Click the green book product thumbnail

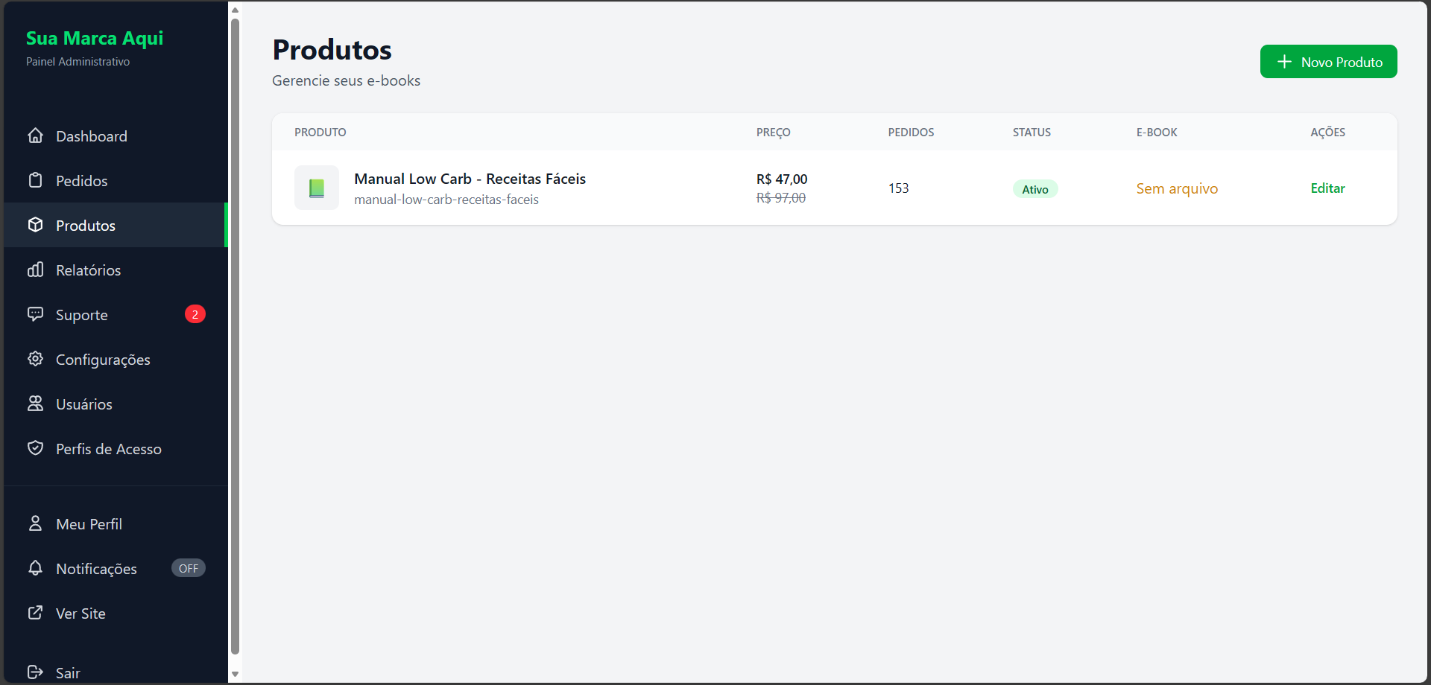click(317, 188)
